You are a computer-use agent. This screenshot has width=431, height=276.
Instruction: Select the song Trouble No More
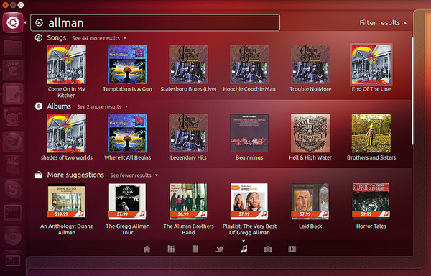[x=310, y=69]
